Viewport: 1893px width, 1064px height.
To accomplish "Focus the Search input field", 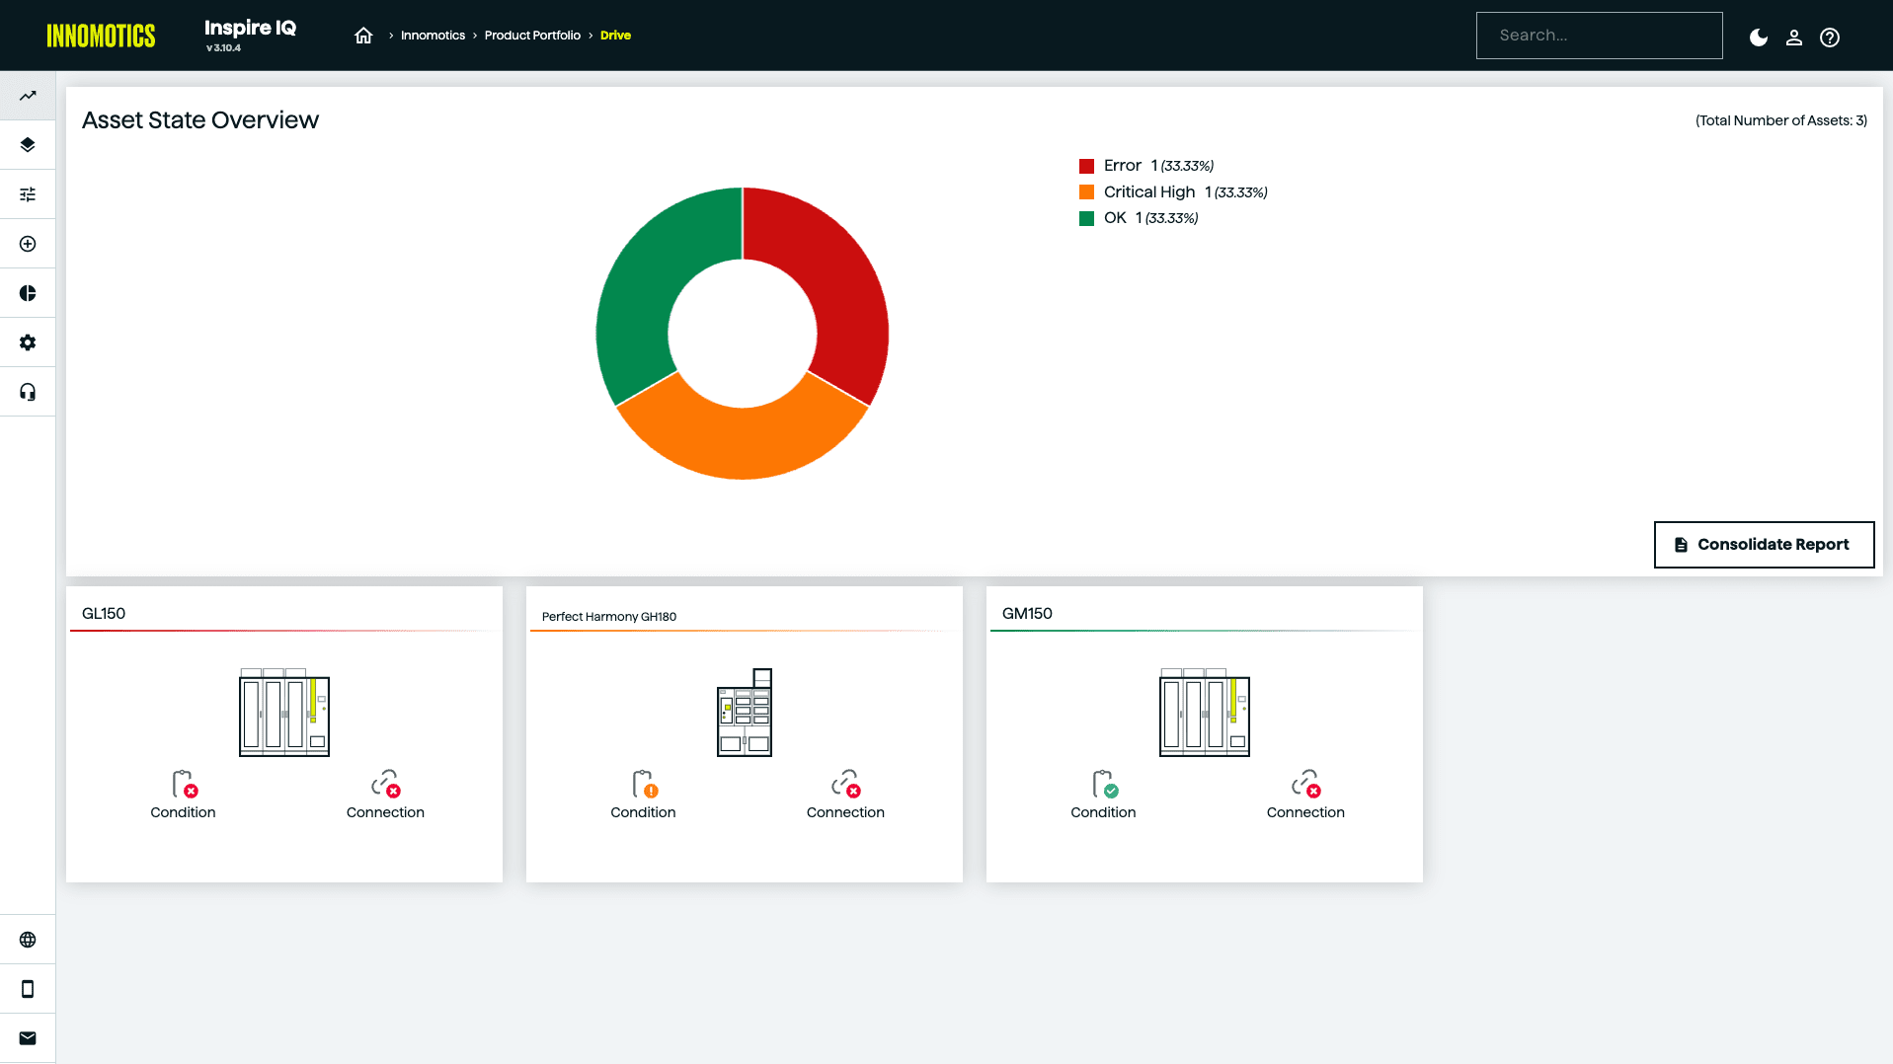I will 1599,36.
